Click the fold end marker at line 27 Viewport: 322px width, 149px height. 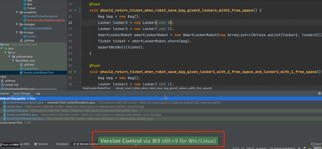tap(80, 53)
